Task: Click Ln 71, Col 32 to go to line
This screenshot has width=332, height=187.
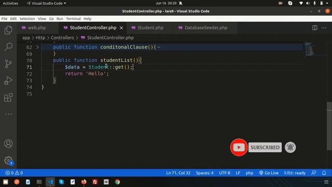Action: coord(178,173)
